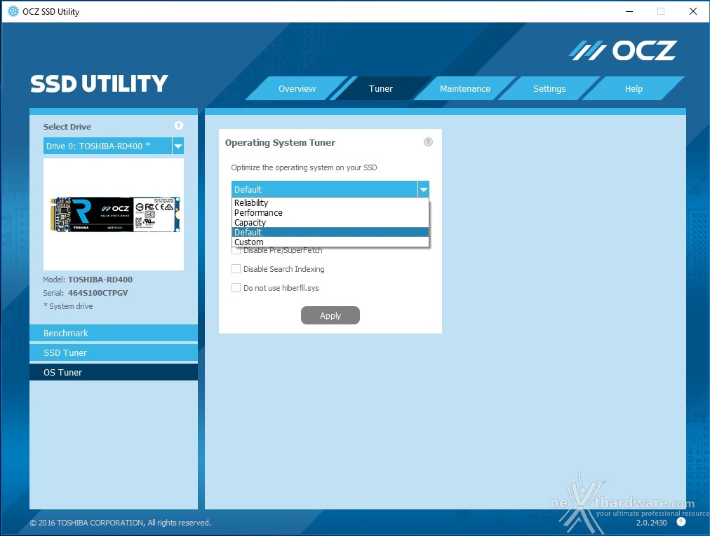The height and width of the screenshot is (536, 710).
Task: Select OS Tuner in the sidebar
Action: 114,372
